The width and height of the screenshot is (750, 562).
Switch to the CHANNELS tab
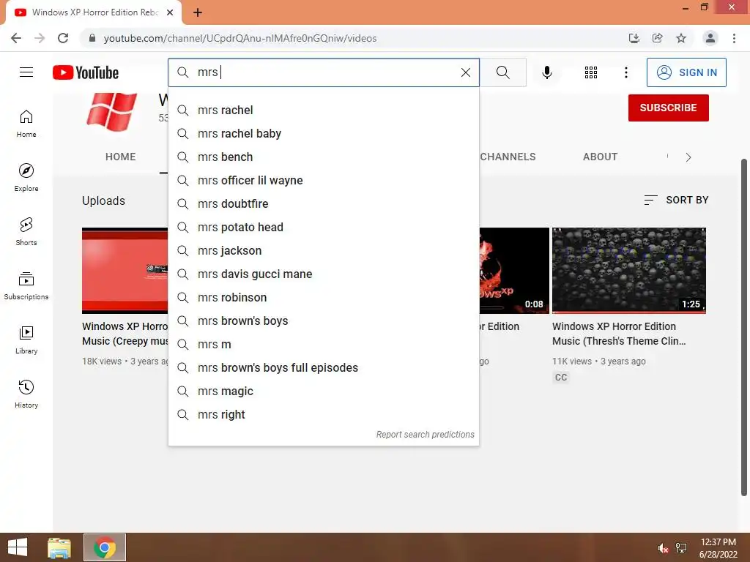(x=508, y=157)
